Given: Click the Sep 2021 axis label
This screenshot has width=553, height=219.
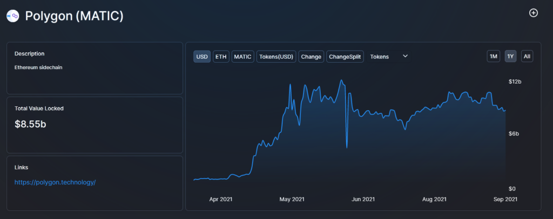Looking at the screenshot, I should (x=507, y=200).
